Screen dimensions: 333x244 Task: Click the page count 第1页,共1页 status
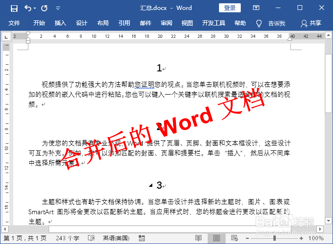pyautogui.click(x=25, y=238)
